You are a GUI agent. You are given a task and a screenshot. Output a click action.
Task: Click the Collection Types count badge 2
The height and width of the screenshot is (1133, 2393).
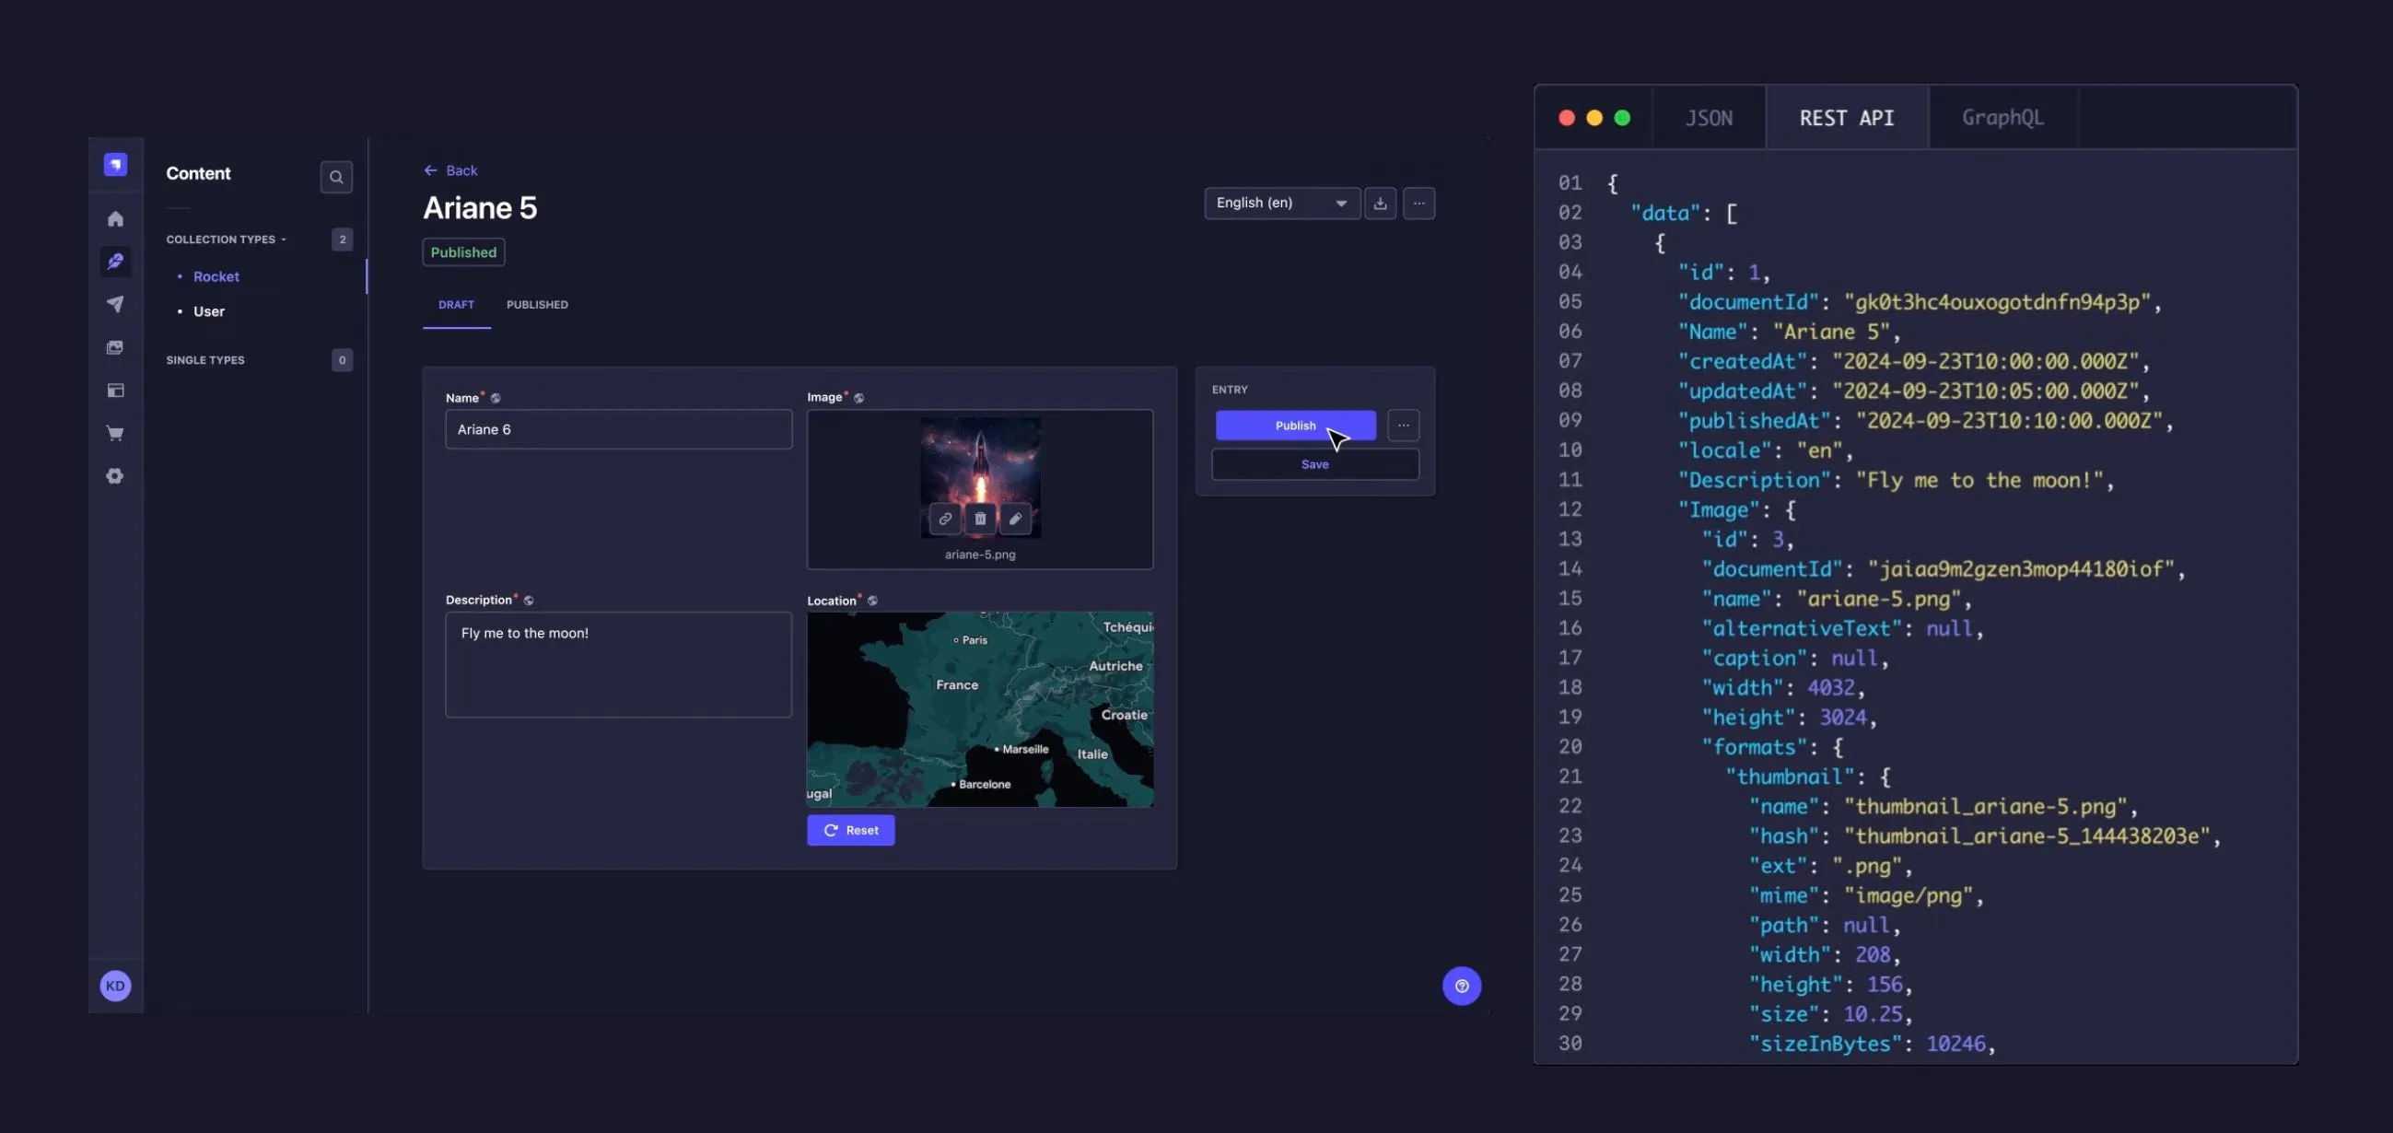point(342,239)
